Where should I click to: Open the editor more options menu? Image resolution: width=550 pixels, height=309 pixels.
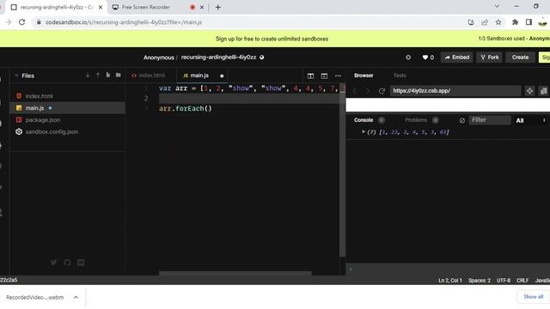[x=338, y=76]
